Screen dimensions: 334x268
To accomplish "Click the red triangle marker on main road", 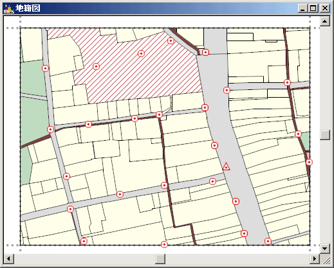I will (x=226, y=166).
